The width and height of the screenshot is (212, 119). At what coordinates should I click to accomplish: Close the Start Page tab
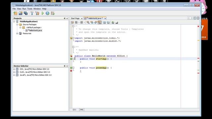[x=82, y=19]
